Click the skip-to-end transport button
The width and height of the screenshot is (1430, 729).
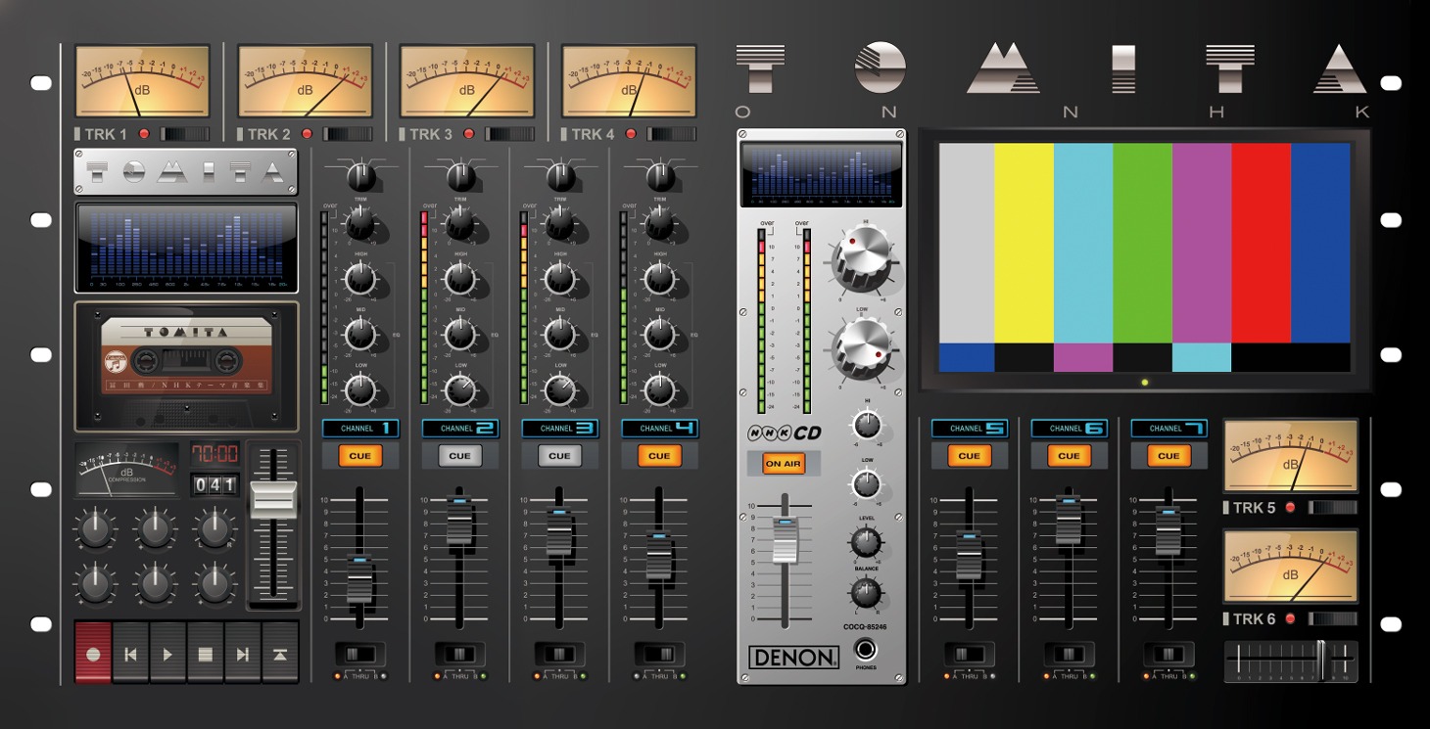[x=243, y=653]
